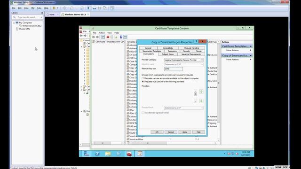Collapse Copy of Smartcard Lo... actions section
301x169 pixels.
click(x=251, y=55)
